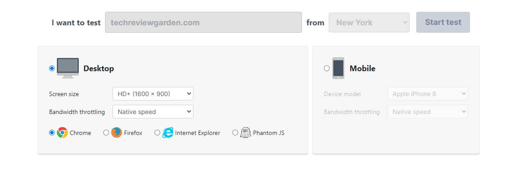Click the Phantom JS ghost icon

[246, 133]
